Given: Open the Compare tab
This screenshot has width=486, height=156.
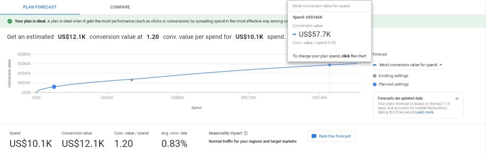Looking at the screenshot, I should click(x=120, y=7).
